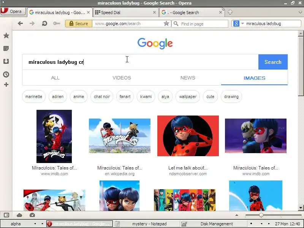
Task: Click the 'alpha' desktop label in taskbar
Action: 16,224
